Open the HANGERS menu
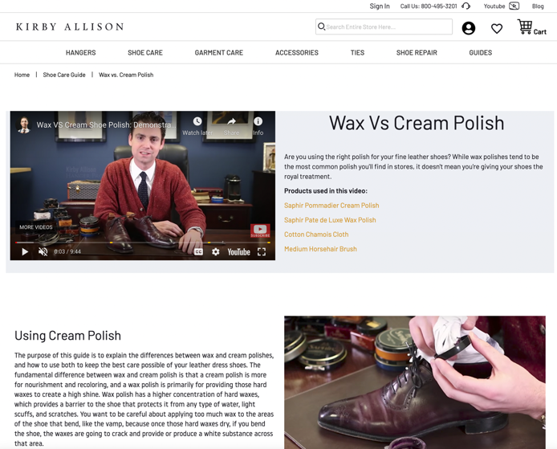This screenshot has height=449, width=557. click(x=80, y=53)
